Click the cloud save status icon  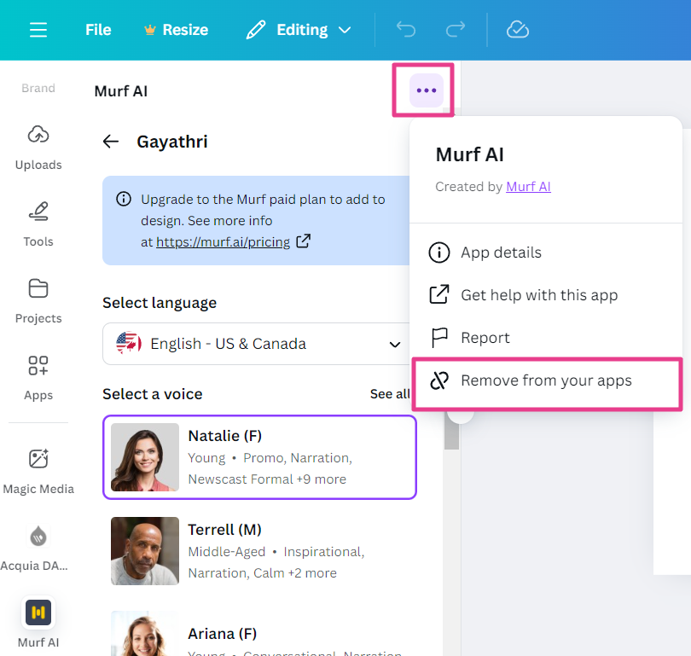[x=517, y=30]
